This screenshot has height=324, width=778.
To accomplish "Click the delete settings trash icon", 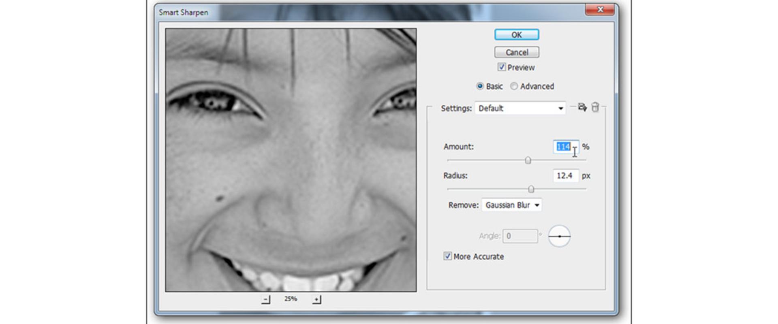I will click(595, 107).
